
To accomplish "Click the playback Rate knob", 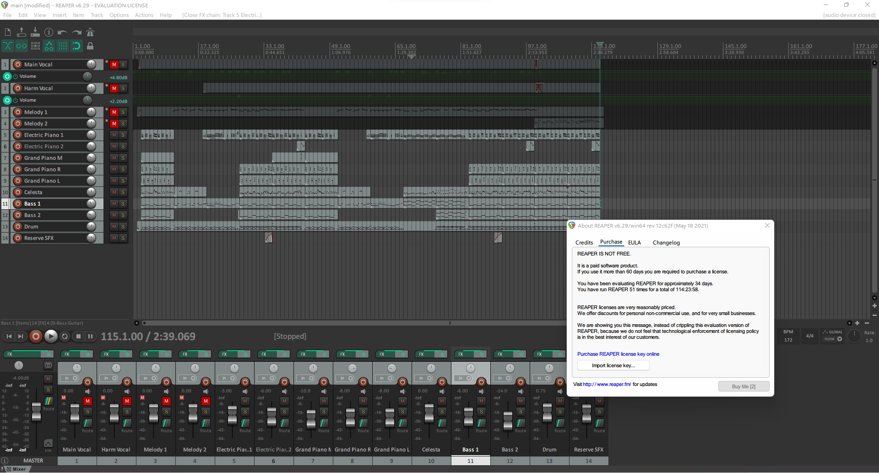I will click(854, 336).
